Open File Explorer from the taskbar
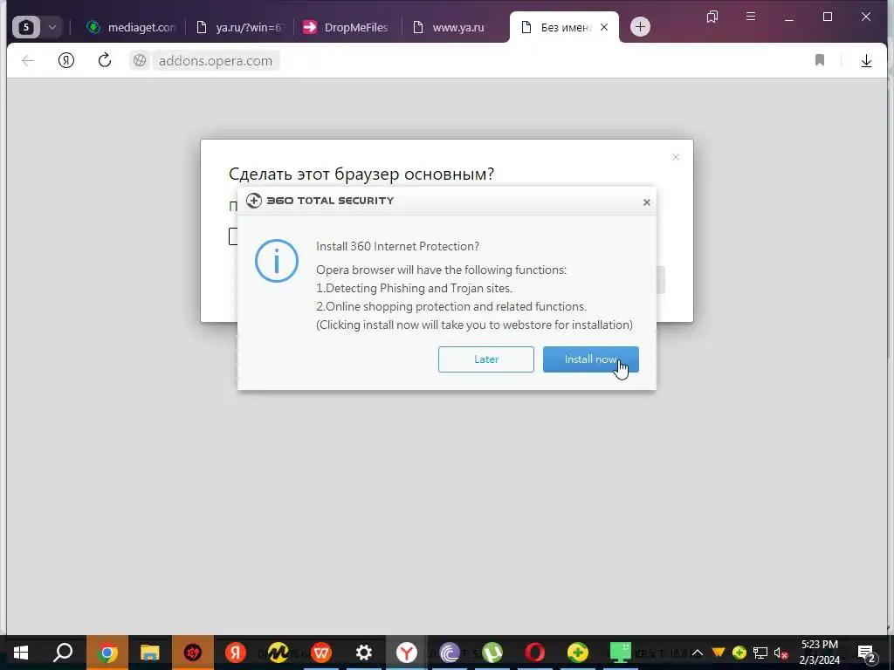 click(x=150, y=653)
